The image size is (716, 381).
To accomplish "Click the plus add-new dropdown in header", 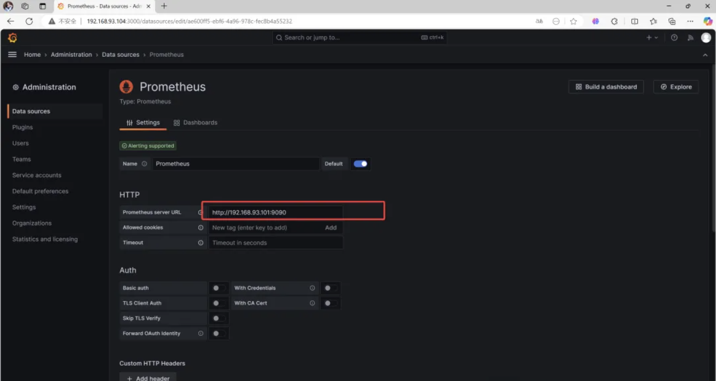I will click(652, 38).
